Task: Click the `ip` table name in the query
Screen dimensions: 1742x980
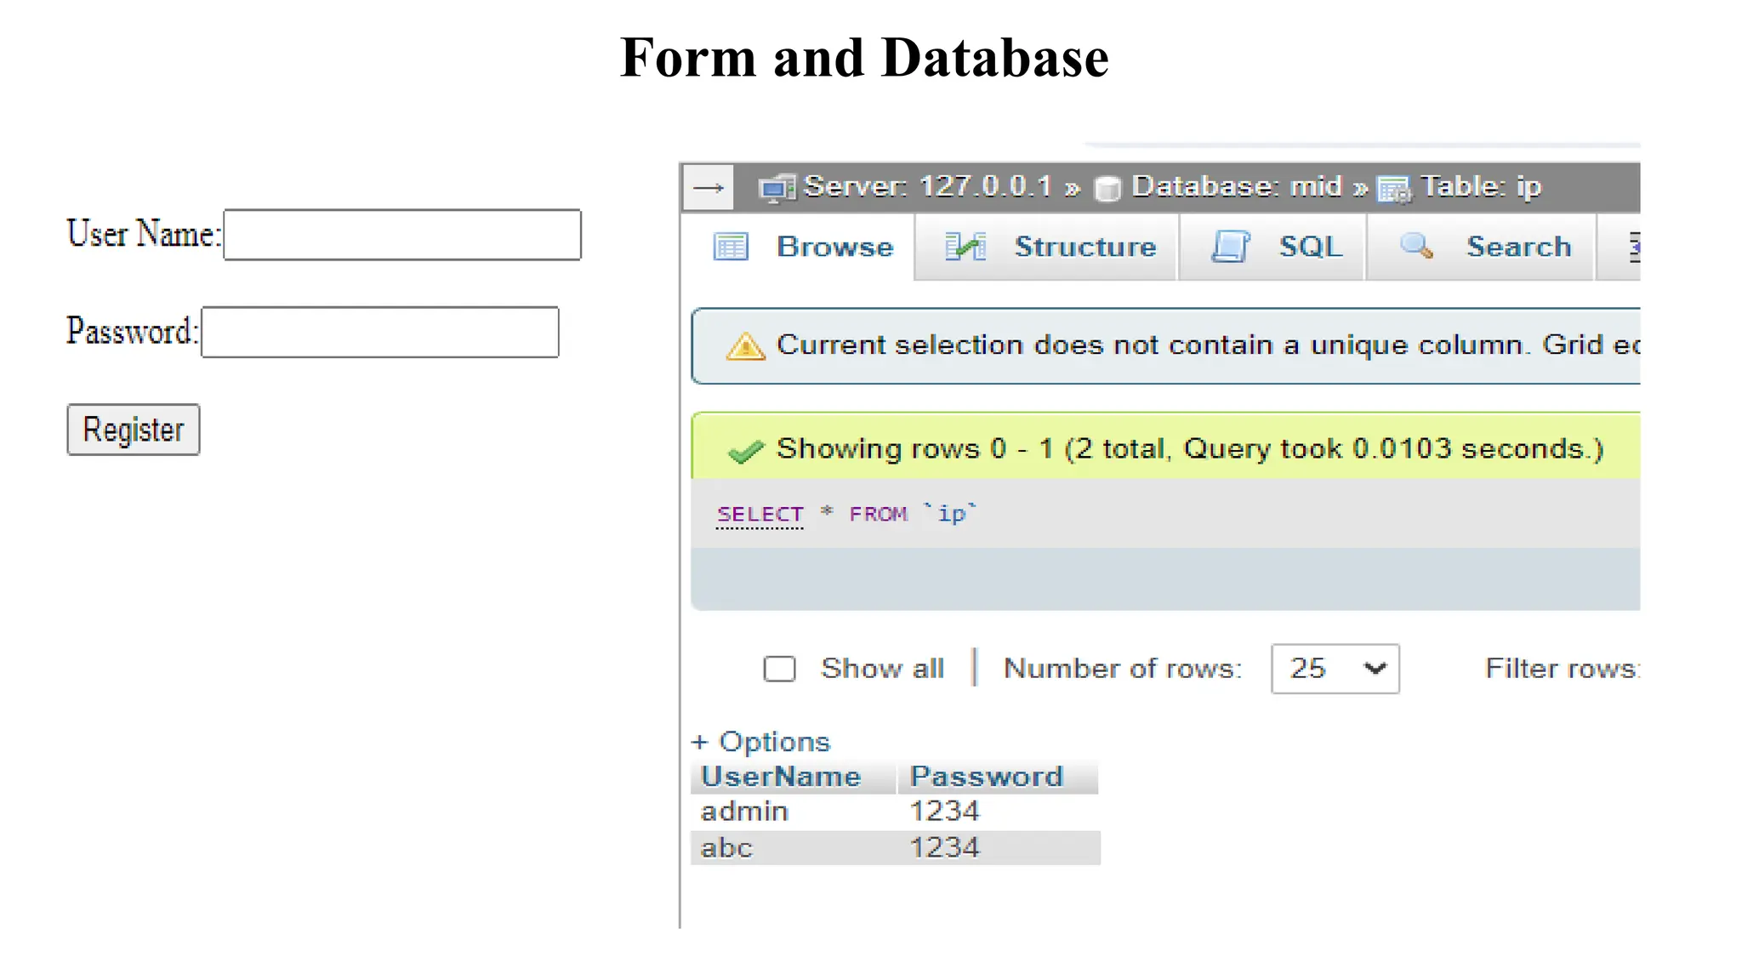Action: pyautogui.click(x=951, y=514)
